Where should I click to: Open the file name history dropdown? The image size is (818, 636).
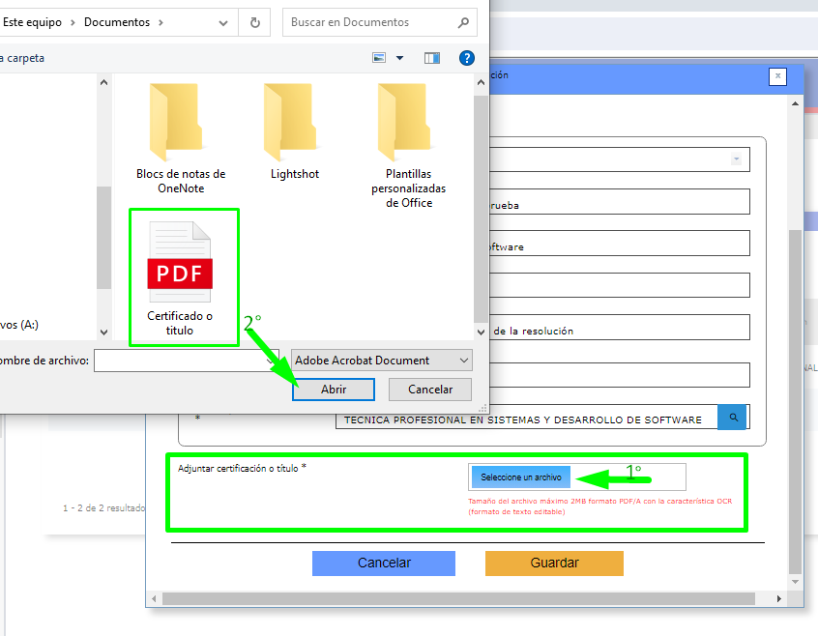click(x=272, y=361)
